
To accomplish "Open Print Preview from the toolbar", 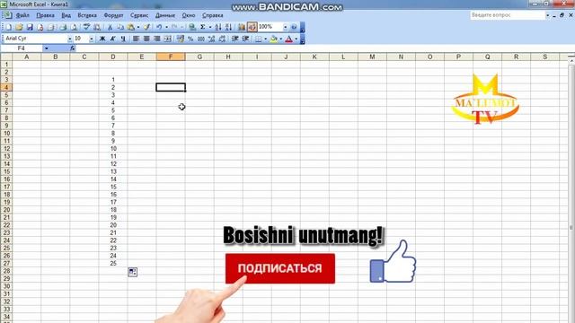I will coord(74,27).
